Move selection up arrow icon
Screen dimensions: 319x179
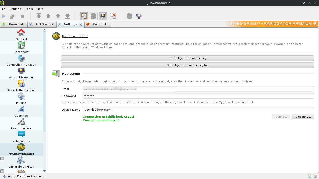pos(48,16)
